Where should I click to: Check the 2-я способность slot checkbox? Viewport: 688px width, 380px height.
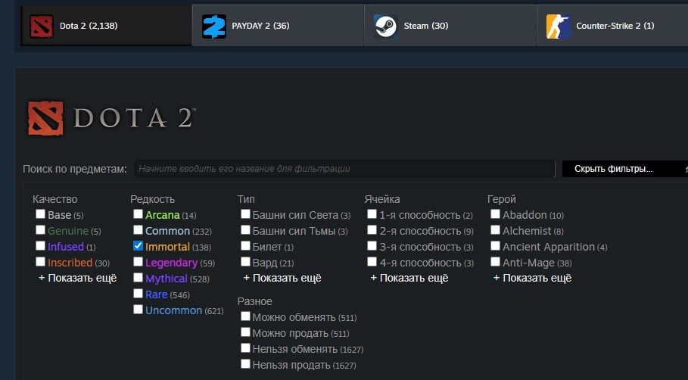pos(372,230)
